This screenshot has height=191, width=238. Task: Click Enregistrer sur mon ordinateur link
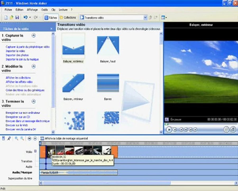click(23, 113)
